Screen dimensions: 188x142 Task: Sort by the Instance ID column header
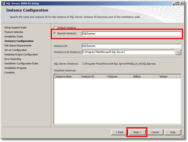point(93,76)
